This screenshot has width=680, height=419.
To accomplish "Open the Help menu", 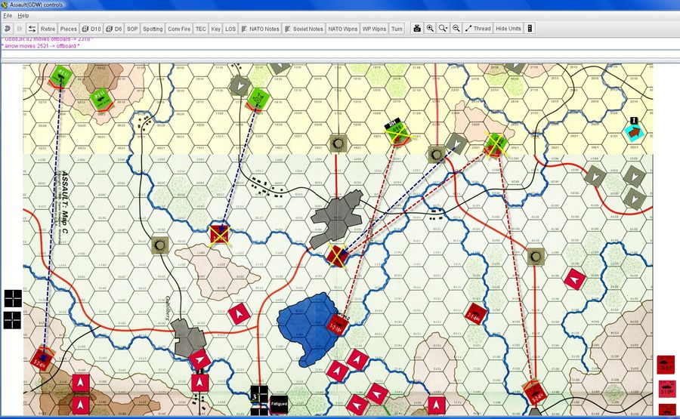I will (23, 16).
